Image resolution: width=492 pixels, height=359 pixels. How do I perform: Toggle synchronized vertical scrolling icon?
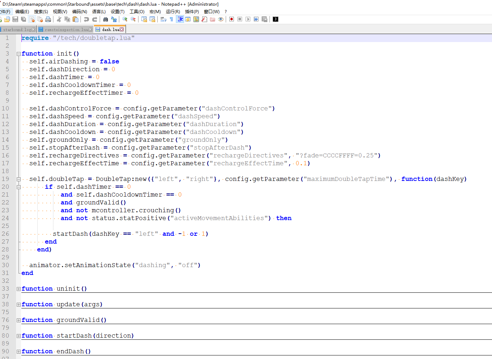click(x=144, y=19)
